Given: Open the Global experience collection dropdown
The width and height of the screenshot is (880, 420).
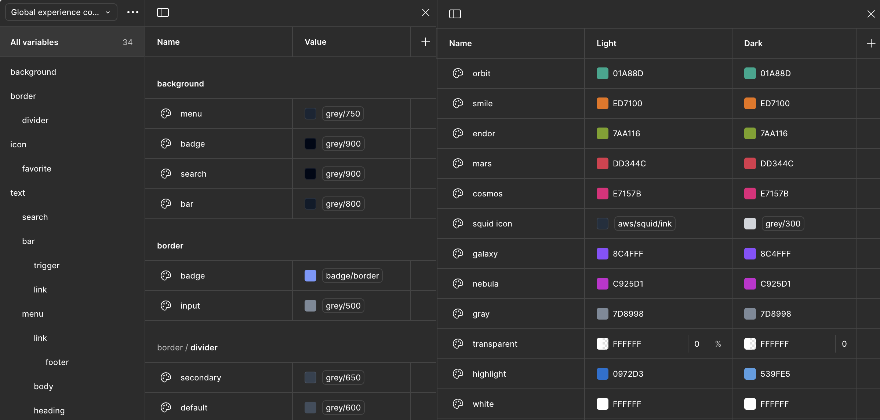Looking at the screenshot, I should coord(61,12).
